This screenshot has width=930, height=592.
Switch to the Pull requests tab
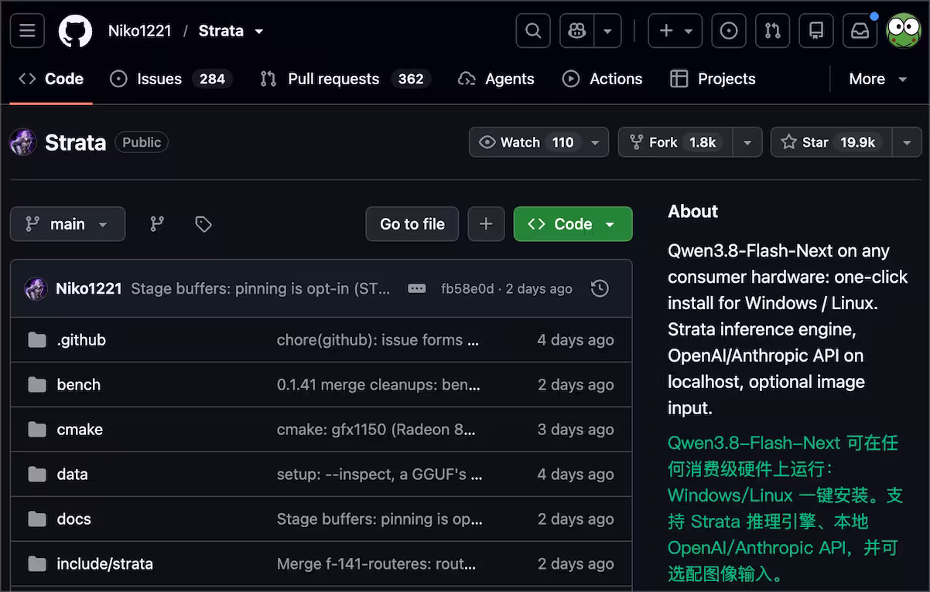point(345,79)
